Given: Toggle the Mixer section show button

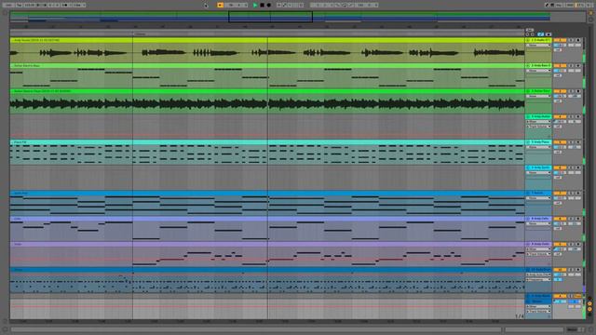Looking at the screenshot, I should click(x=589, y=309).
